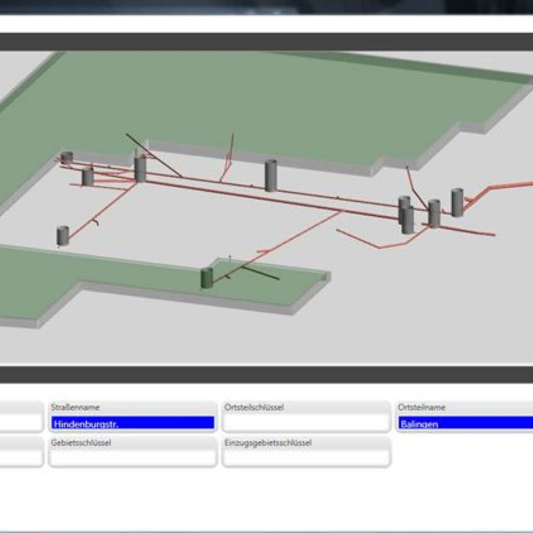The width and height of the screenshot is (533, 533).
Task: Select the Einzugsgebietsschlüssel input field
Action: point(306,458)
